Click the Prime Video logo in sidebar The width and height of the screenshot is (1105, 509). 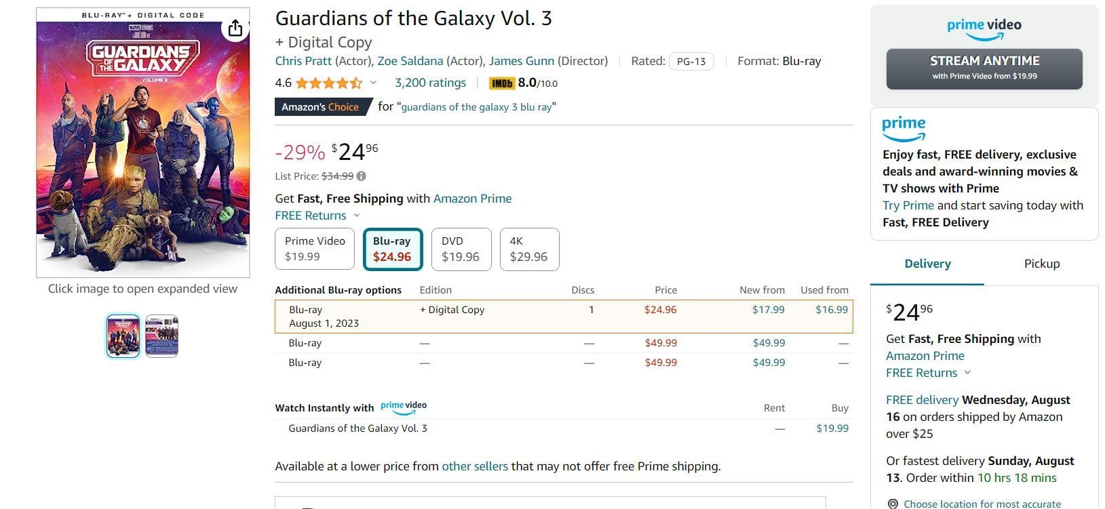coord(984,28)
